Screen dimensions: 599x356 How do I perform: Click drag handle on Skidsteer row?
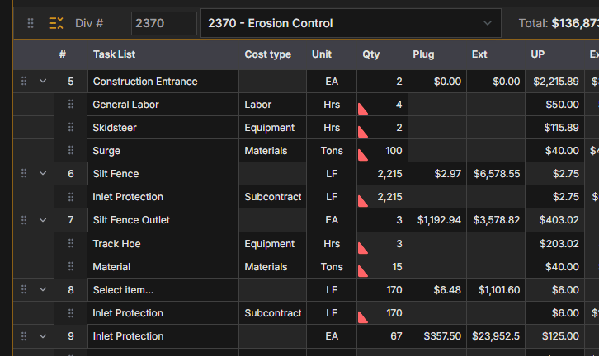(x=71, y=128)
